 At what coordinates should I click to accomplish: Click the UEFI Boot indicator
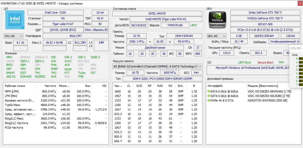point(245,62)
